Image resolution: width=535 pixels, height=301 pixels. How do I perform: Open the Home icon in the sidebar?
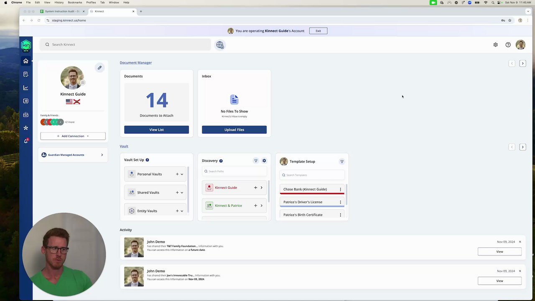tap(25, 61)
